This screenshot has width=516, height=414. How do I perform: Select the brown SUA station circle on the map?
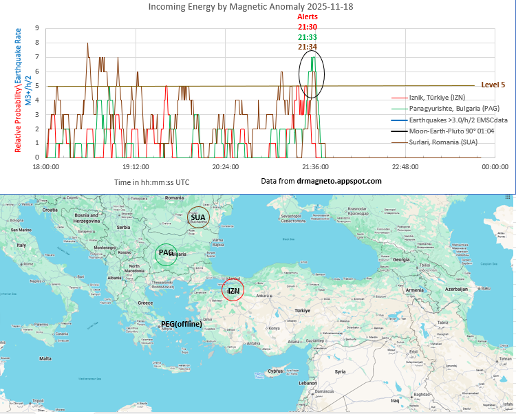(198, 217)
